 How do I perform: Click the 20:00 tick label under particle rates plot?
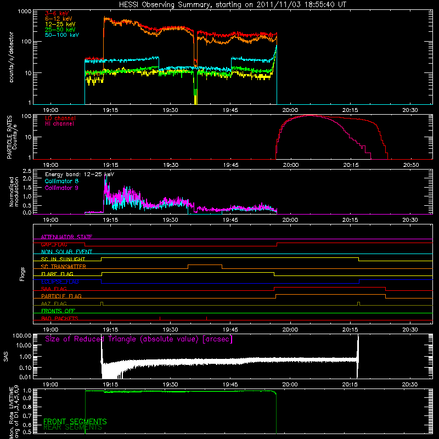[x=291, y=165]
